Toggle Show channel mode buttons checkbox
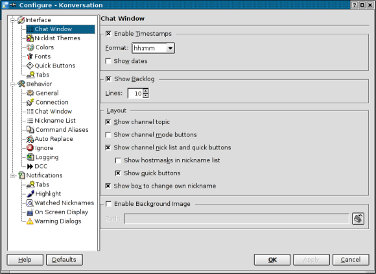The height and width of the screenshot is (274, 376). point(108,134)
